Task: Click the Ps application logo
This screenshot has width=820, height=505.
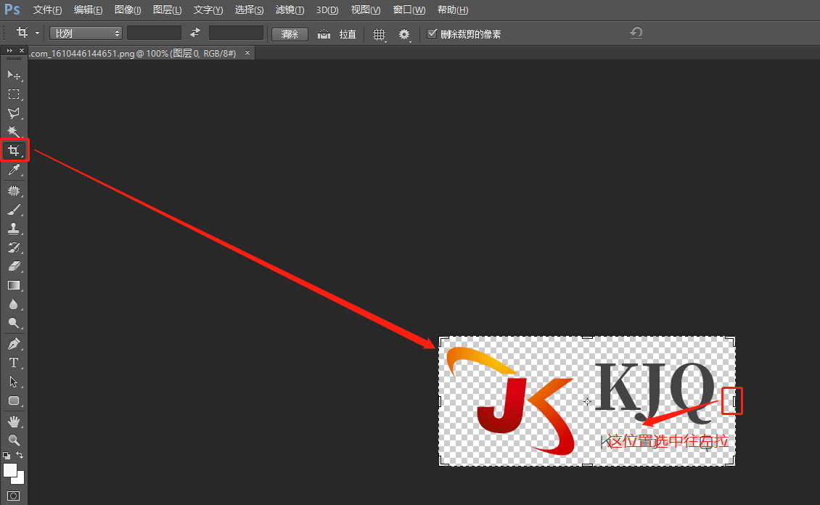Action: point(12,9)
